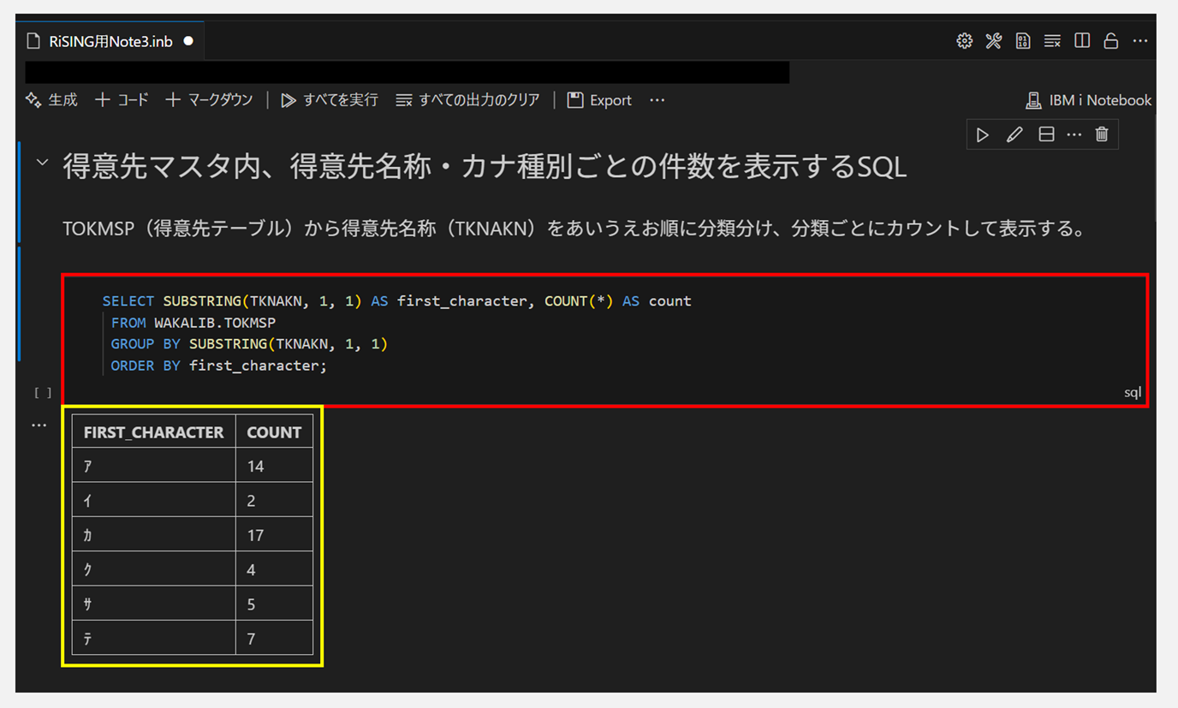Split the editor with the split icon

coord(1082,41)
